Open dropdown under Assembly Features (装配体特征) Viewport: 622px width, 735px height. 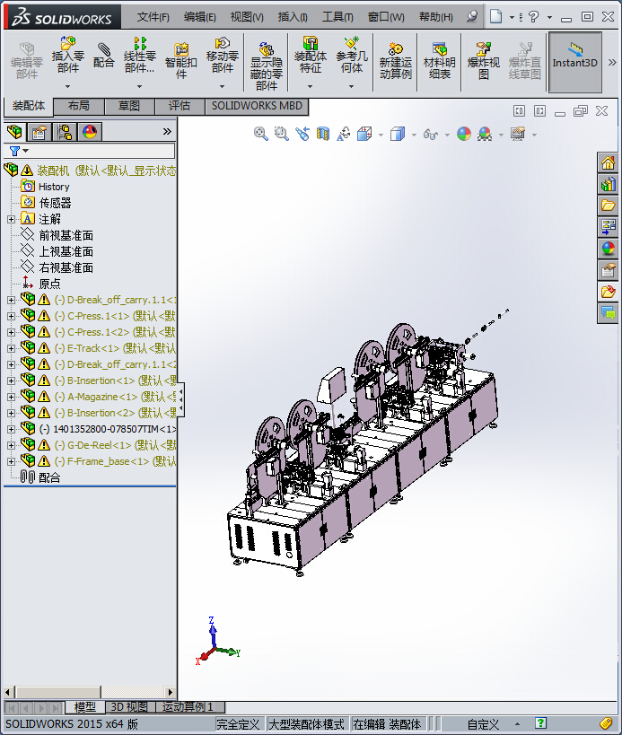(x=310, y=86)
